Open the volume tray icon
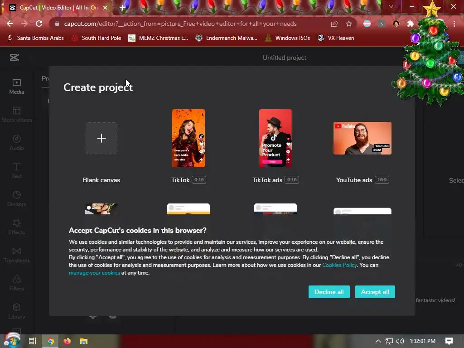This screenshot has height=348, width=464. click(x=400, y=341)
